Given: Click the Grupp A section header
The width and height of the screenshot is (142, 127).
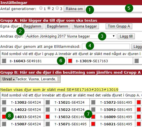Looking at the screenshot, I should [71, 20].
